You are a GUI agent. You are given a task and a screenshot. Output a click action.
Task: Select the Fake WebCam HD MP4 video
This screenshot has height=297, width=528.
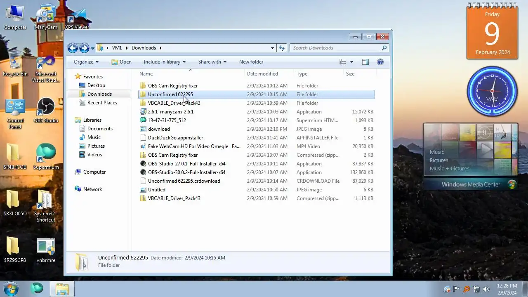click(x=256, y=146)
